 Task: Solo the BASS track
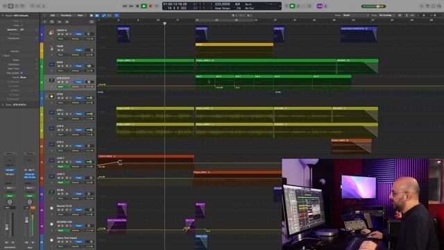[x=62, y=66]
